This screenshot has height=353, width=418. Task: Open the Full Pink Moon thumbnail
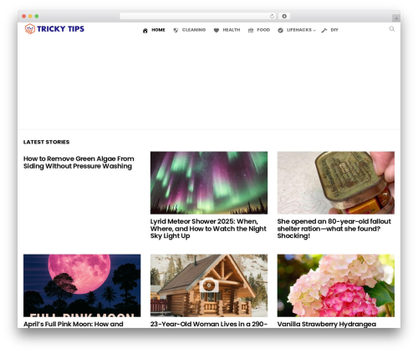[x=82, y=285]
